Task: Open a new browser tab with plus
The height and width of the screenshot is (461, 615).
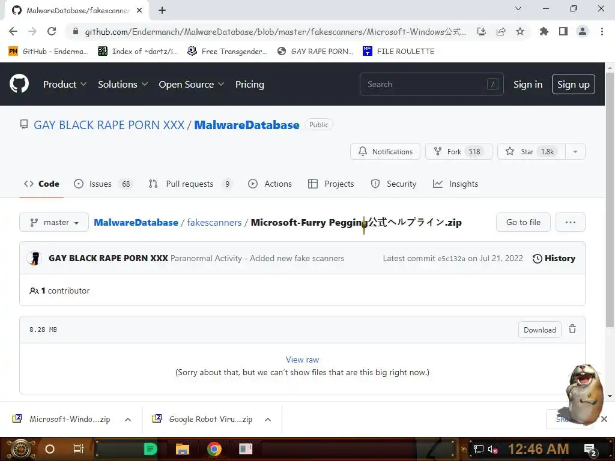Action: point(162,10)
